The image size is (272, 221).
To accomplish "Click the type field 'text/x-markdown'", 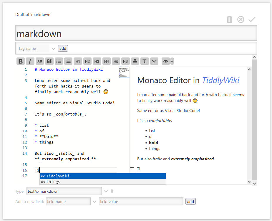I will (64, 191).
